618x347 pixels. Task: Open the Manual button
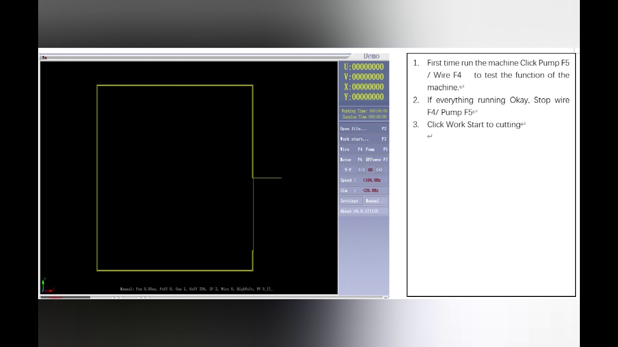(377, 201)
